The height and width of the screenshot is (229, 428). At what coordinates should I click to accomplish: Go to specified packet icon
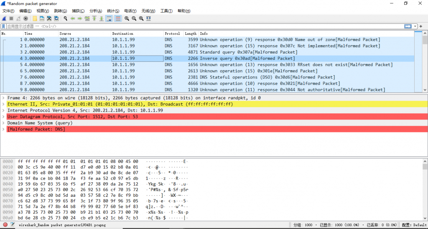click(x=87, y=18)
